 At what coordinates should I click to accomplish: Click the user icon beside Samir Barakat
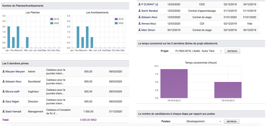click(x=139, y=11)
